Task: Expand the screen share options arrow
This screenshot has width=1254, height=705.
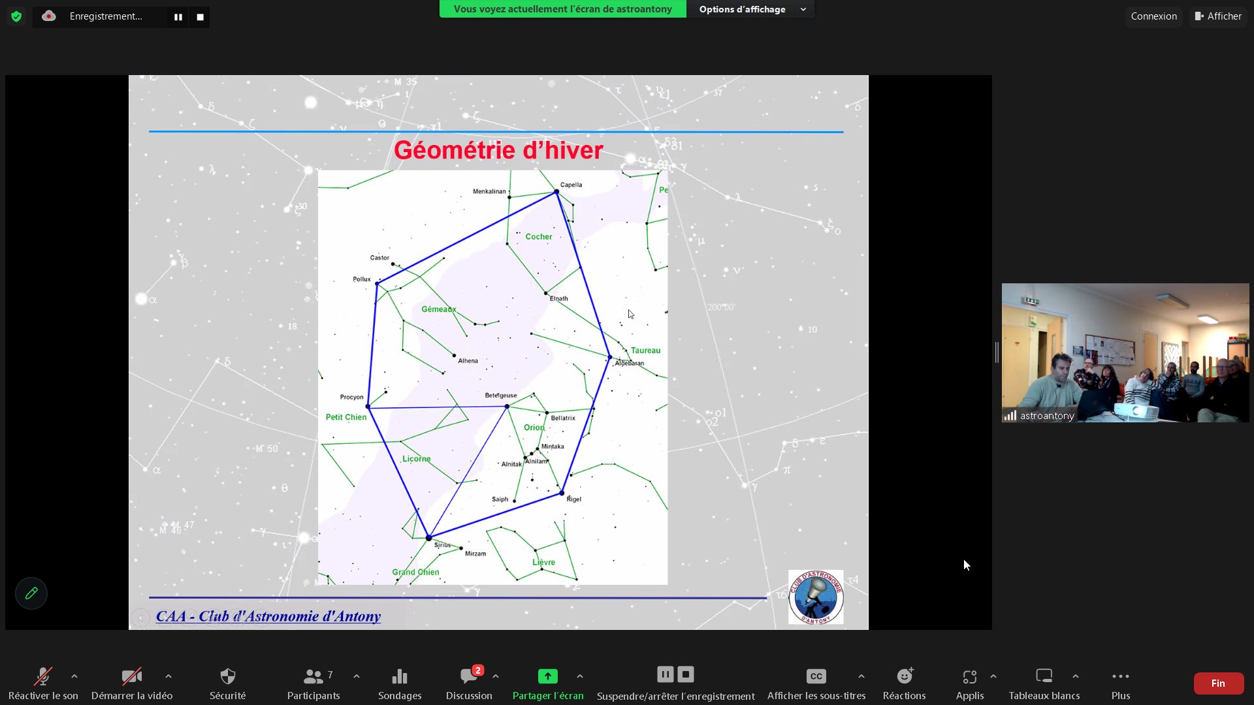Action: pyautogui.click(x=580, y=676)
